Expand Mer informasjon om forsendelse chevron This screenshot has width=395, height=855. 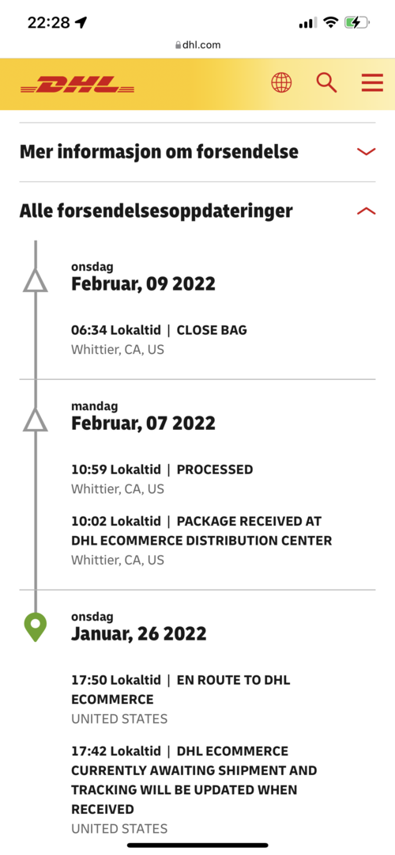(x=366, y=151)
